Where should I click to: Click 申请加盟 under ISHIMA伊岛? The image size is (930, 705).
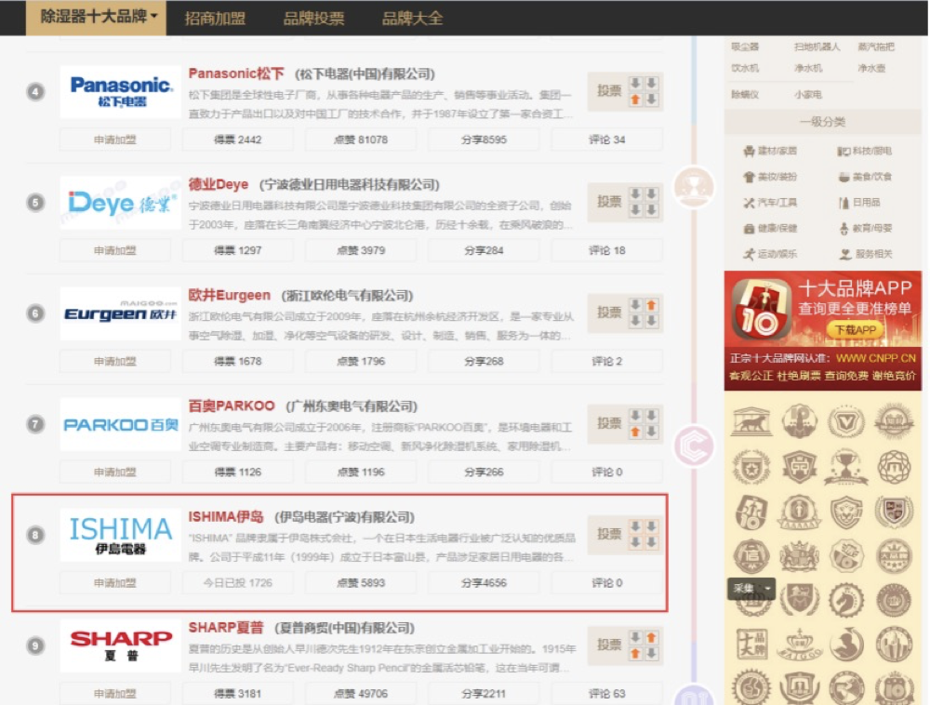coord(115,583)
